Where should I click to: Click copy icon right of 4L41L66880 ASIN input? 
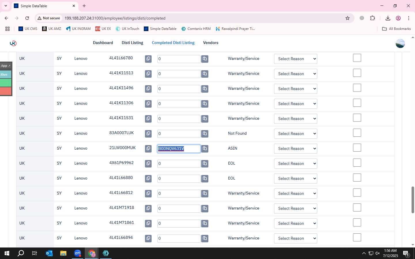[x=205, y=178]
